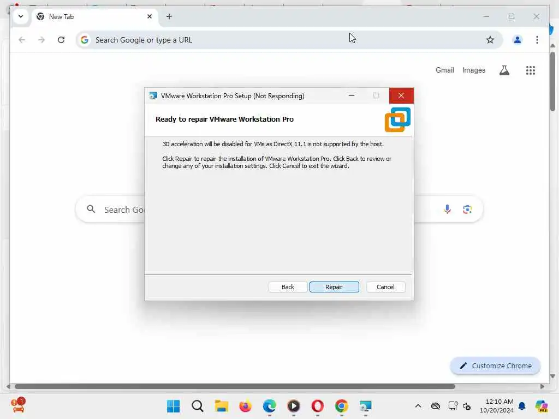Switch to VMware installer taskbar icon
The image size is (559, 419).
click(x=365, y=406)
